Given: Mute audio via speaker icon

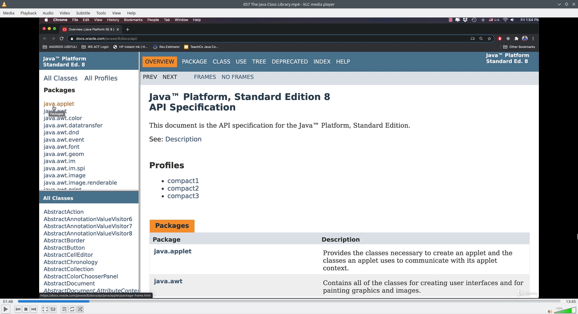Looking at the screenshot, I should pyautogui.click(x=550, y=311).
